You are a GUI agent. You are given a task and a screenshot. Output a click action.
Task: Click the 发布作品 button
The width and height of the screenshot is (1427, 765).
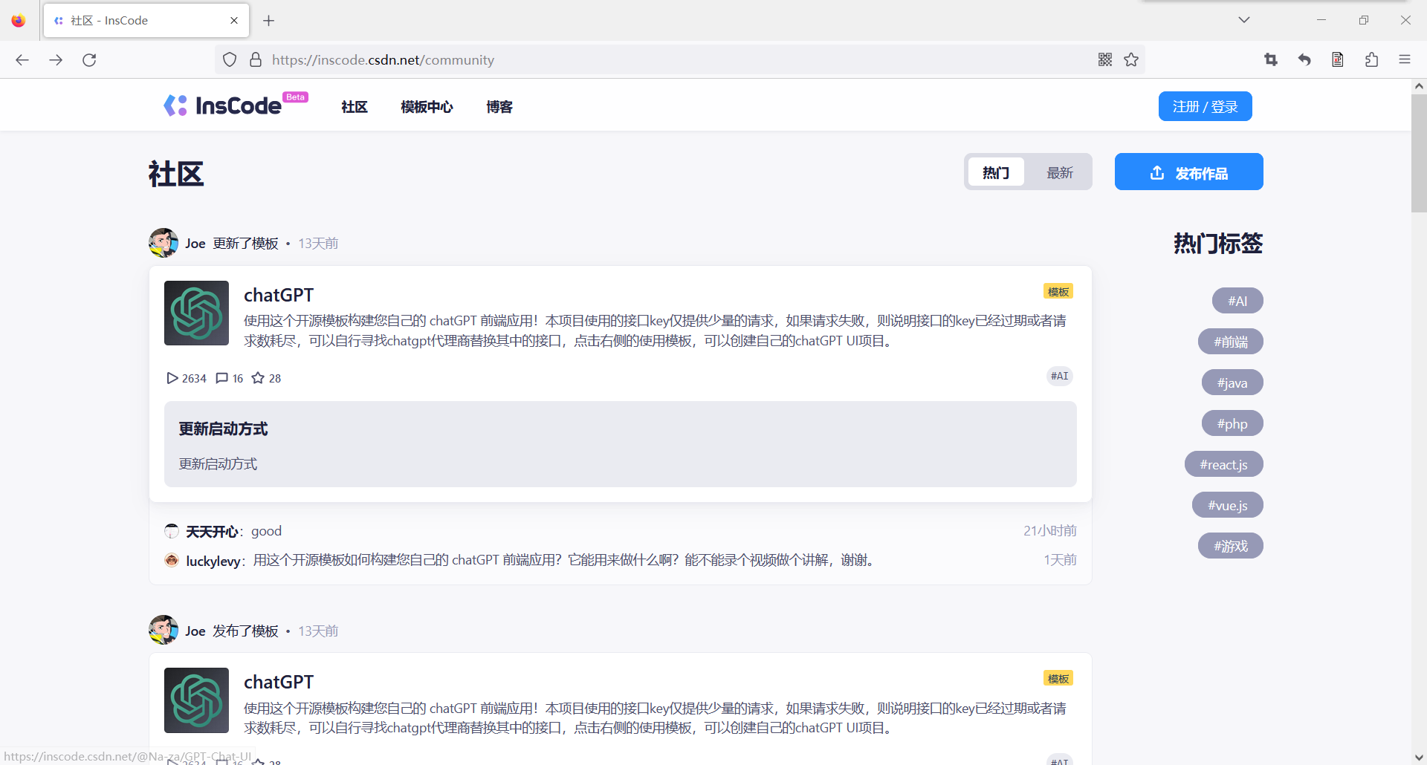pyautogui.click(x=1189, y=172)
